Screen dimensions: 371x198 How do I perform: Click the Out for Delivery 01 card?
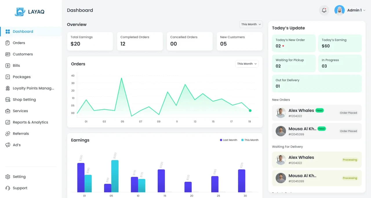pyautogui.click(x=317, y=83)
